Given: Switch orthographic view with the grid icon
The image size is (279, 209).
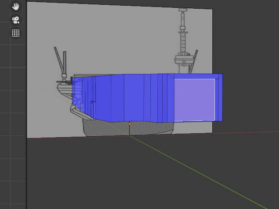Looking at the screenshot, I should 16,33.
